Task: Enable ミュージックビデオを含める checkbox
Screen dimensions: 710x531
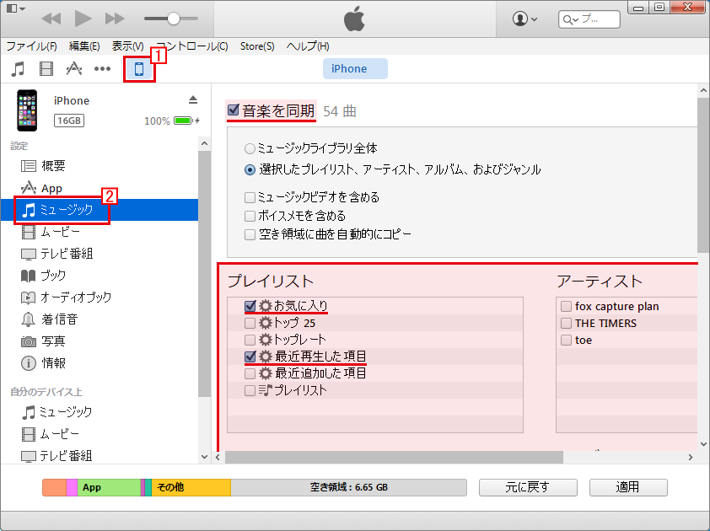Action: point(250,197)
